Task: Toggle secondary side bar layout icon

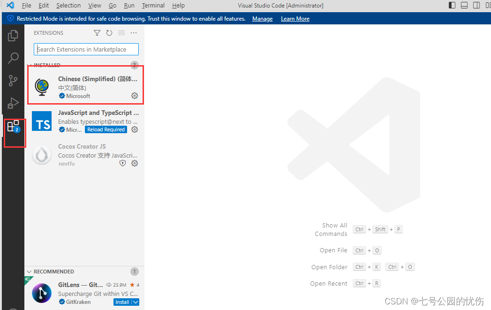Action: pos(476,5)
